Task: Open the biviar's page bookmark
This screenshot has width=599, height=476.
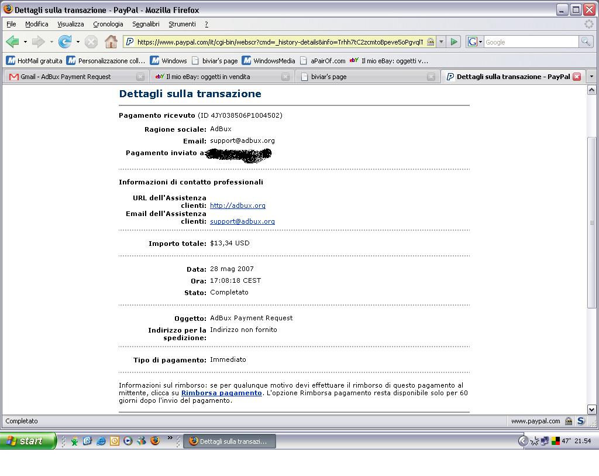Action: [x=215, y=61]
